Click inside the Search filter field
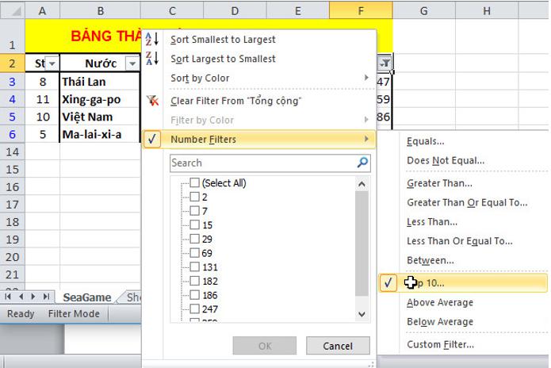This screenshot has height=368, width=551. 262,163
